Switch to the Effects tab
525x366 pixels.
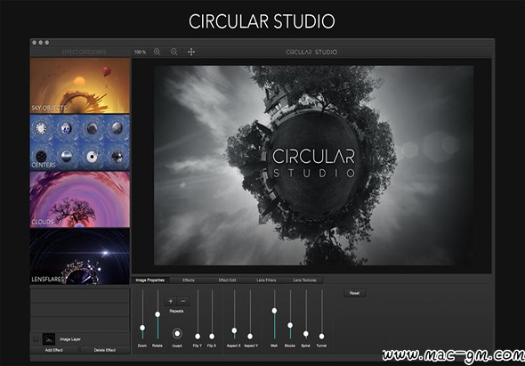pos(189,281)
